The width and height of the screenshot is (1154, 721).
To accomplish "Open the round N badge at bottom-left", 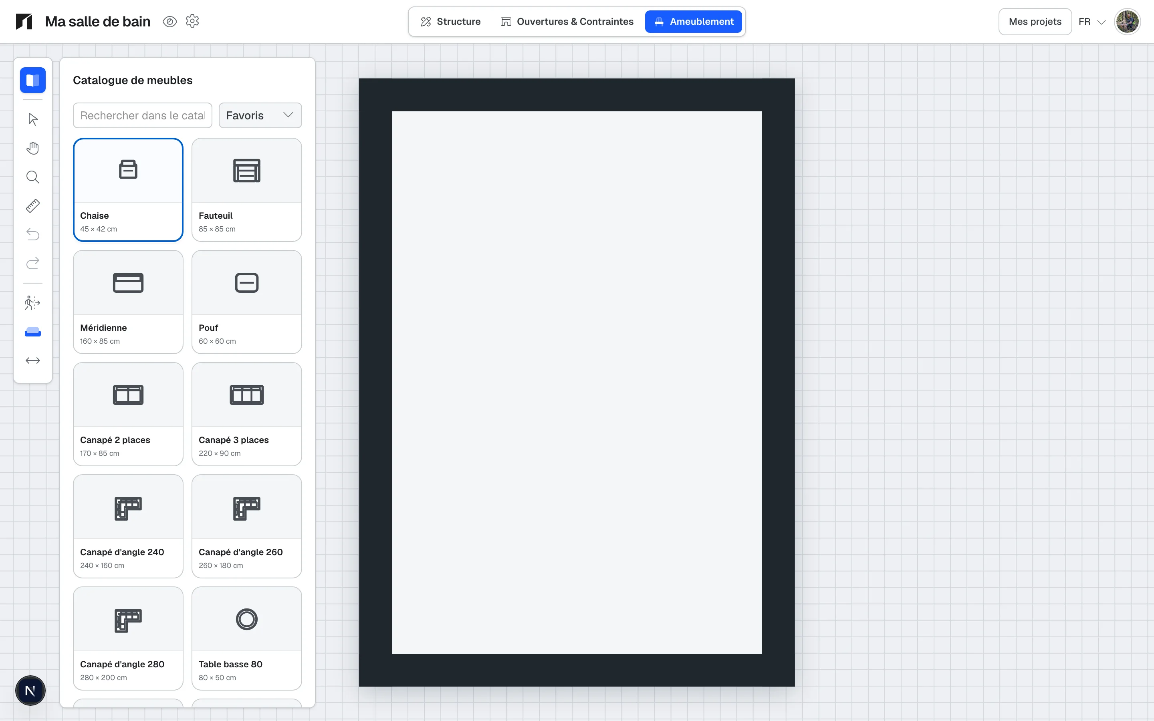I will click(30, 691).
